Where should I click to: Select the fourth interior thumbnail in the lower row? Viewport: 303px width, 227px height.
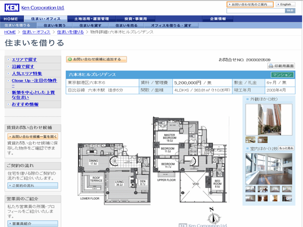287,198
